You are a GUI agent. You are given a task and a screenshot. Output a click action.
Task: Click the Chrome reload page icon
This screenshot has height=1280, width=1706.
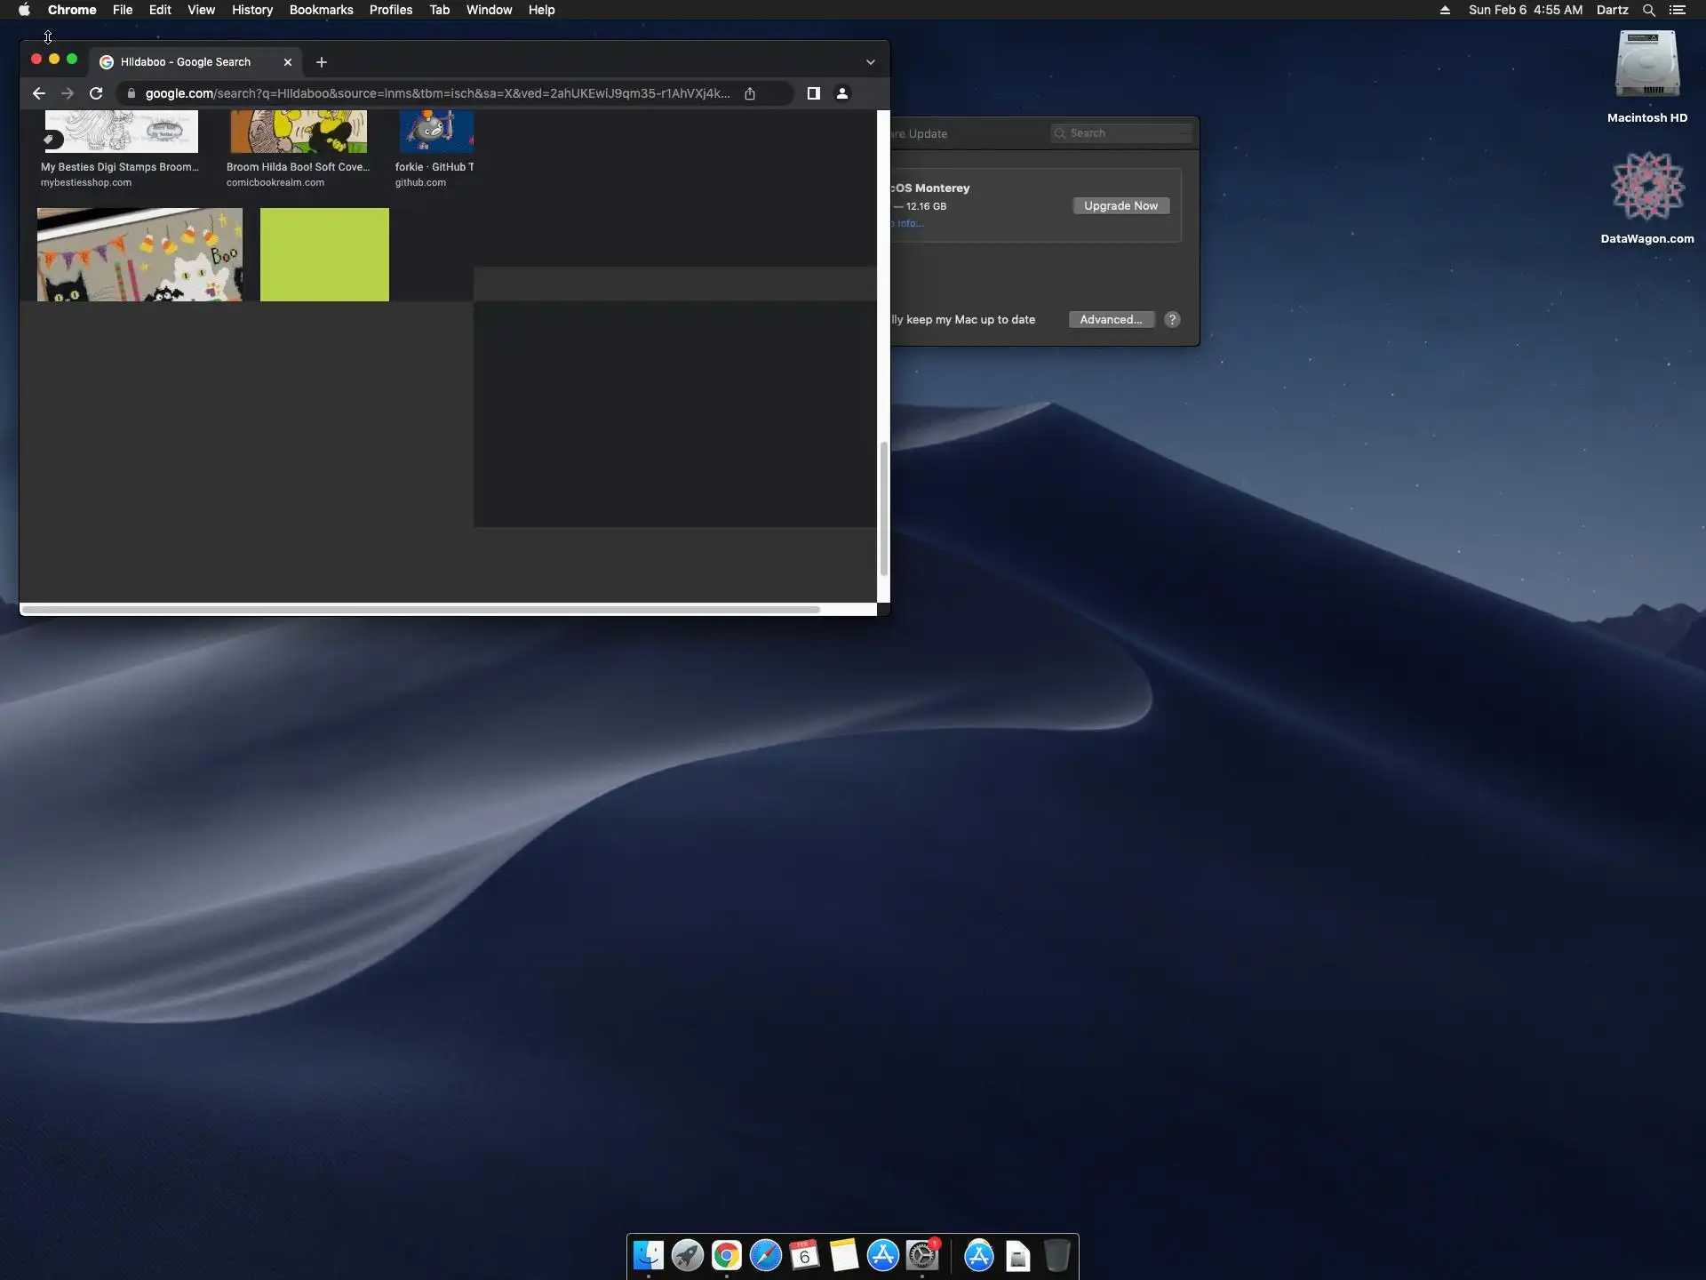(96, 93)
